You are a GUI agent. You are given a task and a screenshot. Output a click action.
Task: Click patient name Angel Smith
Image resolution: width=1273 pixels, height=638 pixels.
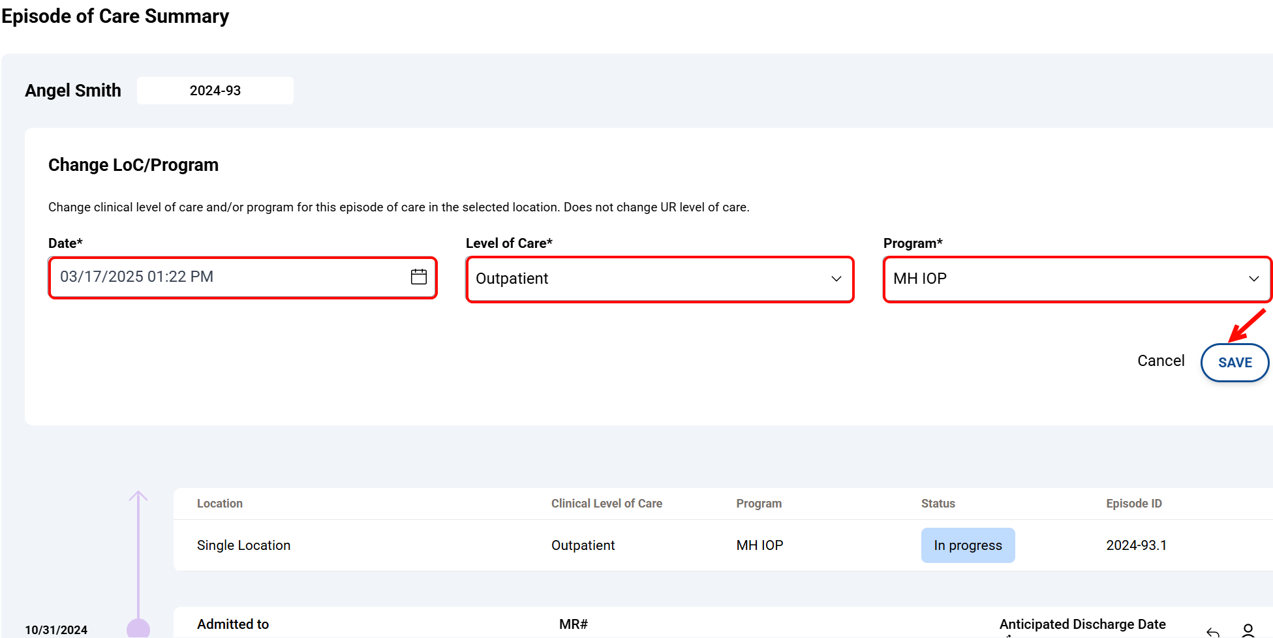[73, 91]
